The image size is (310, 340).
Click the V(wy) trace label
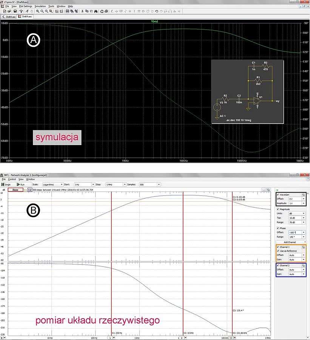click(154, 21)
